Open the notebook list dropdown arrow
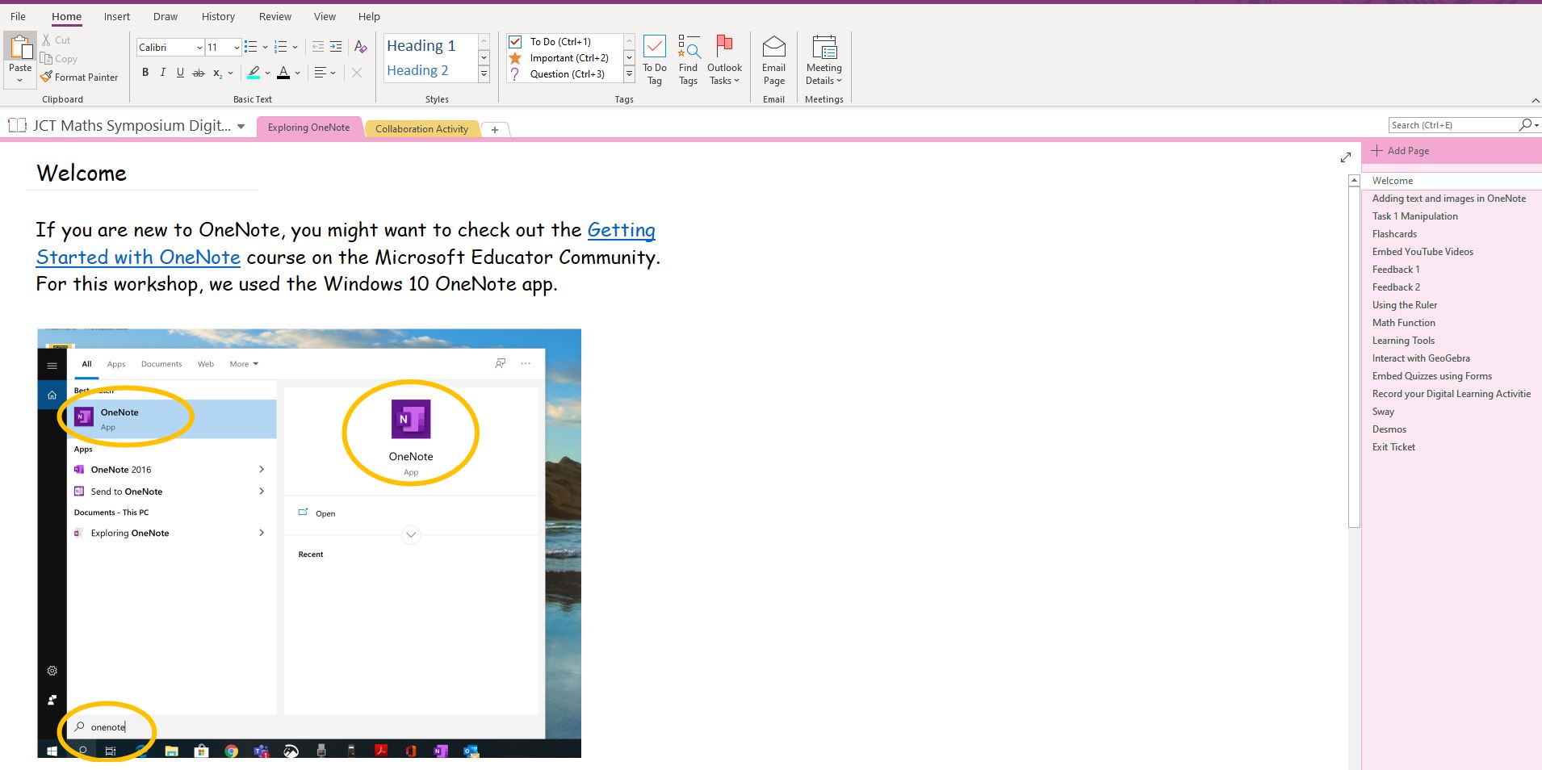Image resolution: width=1542 pixels, height=770 pixels. (x=241, y=127)
